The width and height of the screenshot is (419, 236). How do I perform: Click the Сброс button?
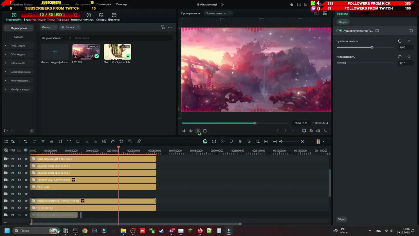[341, 219]
